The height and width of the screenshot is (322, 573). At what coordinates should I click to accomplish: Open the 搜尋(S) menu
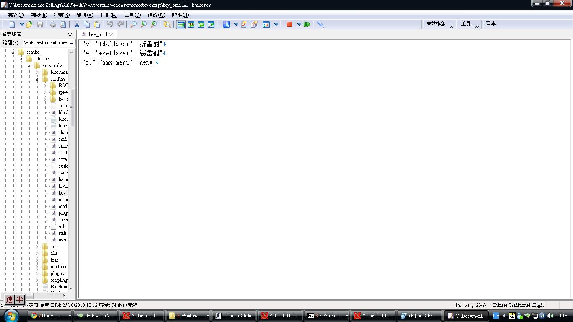(62, 15)
